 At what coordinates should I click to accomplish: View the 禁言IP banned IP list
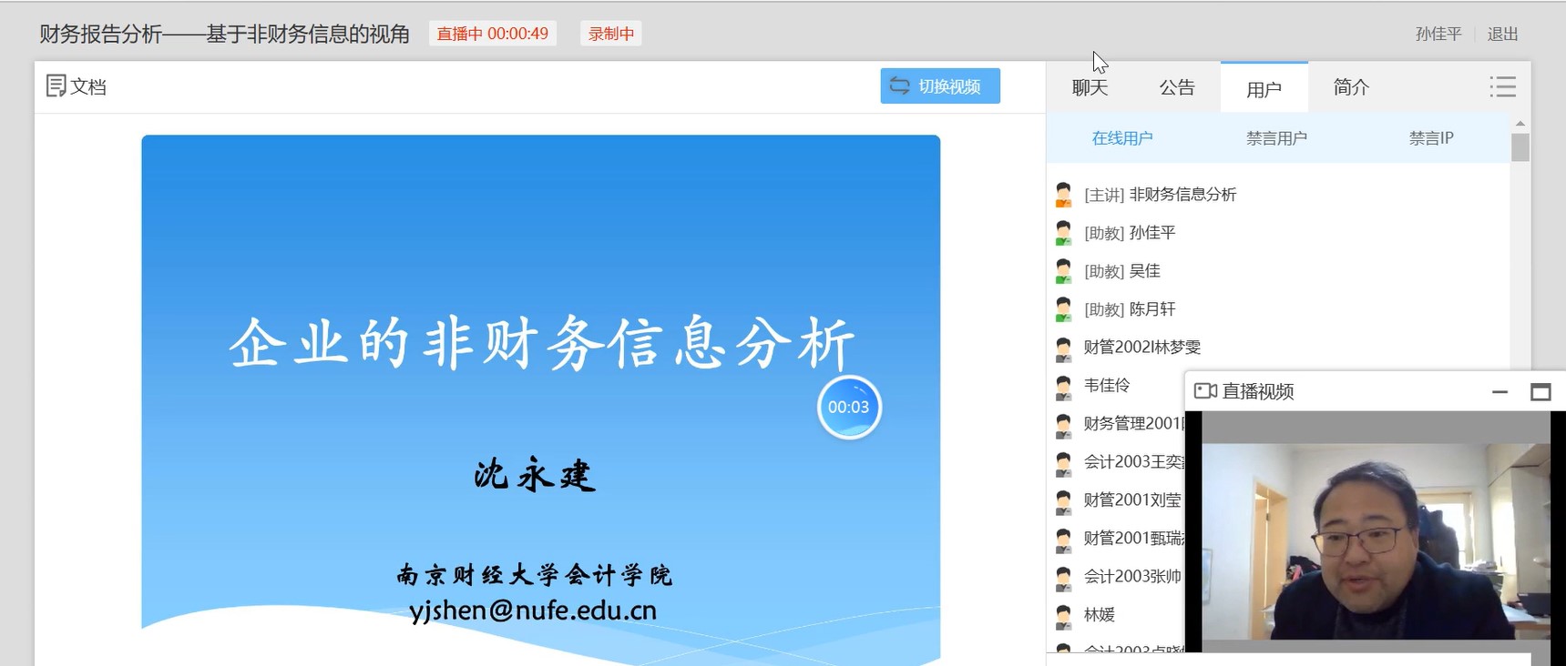[1430, 138]
